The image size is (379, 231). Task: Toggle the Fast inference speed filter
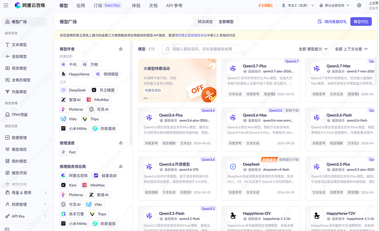69,152
